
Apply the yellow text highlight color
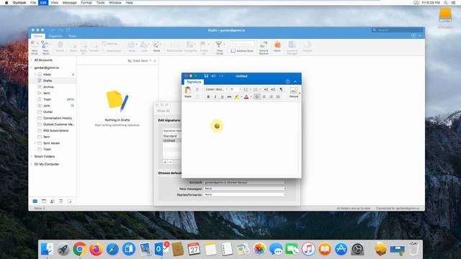click(x=237, y=96)
